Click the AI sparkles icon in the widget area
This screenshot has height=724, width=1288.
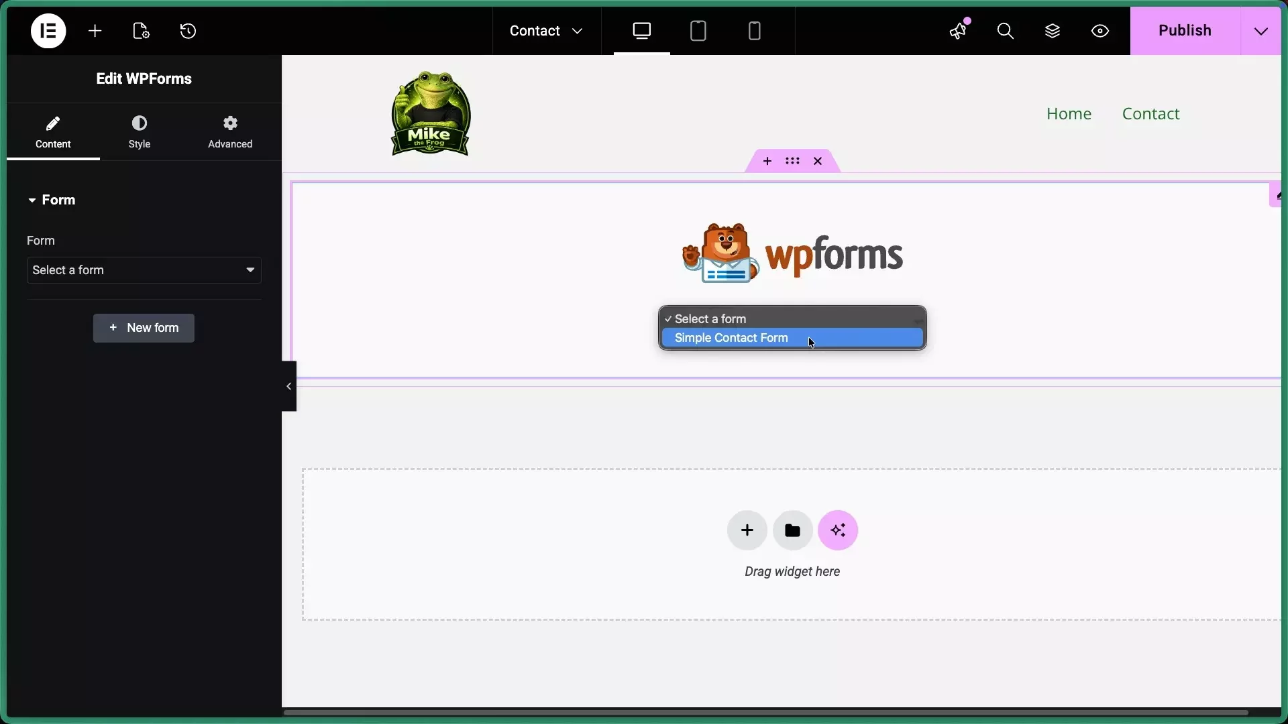(x=837, y=530)
